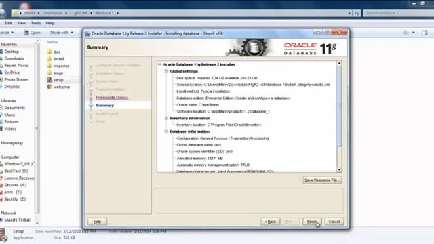This screenshot has width=434, height=244.
Task: Collapse the Global settings node
Action: 166,71
